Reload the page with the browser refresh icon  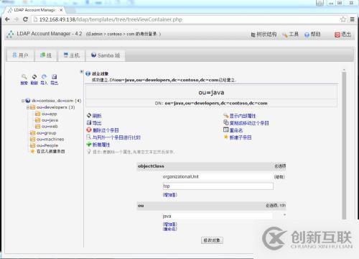(25, 19)
